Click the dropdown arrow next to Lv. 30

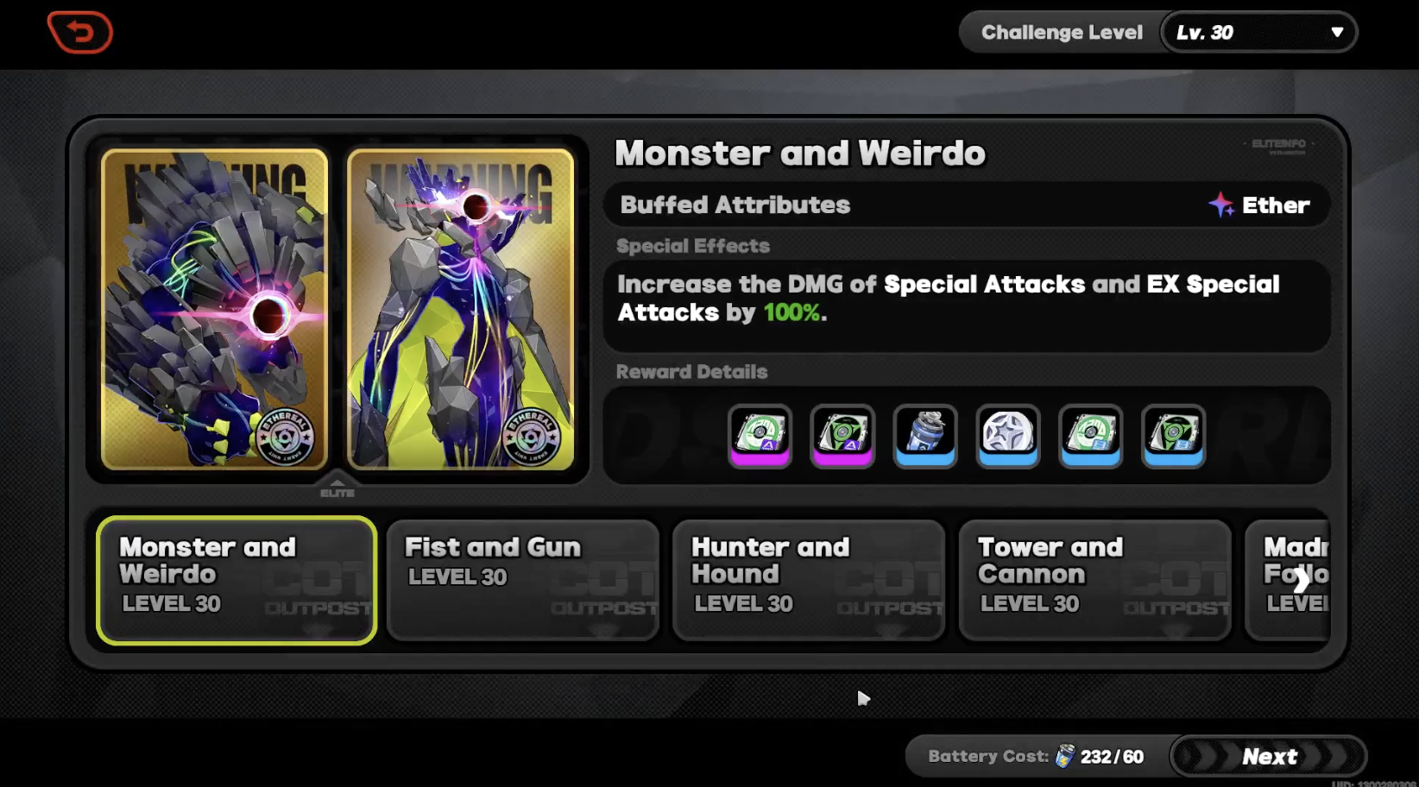[x=1337, y=33]
